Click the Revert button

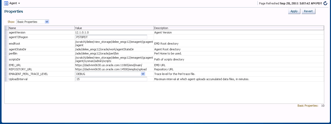308,11
